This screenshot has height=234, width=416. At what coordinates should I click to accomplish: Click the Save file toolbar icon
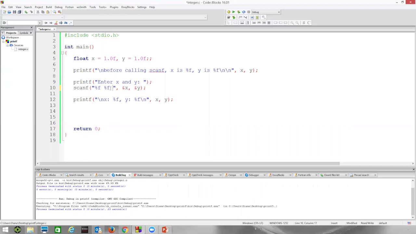(x=14, y=12)
